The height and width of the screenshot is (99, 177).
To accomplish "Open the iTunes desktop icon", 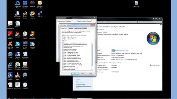I will 10,55.
